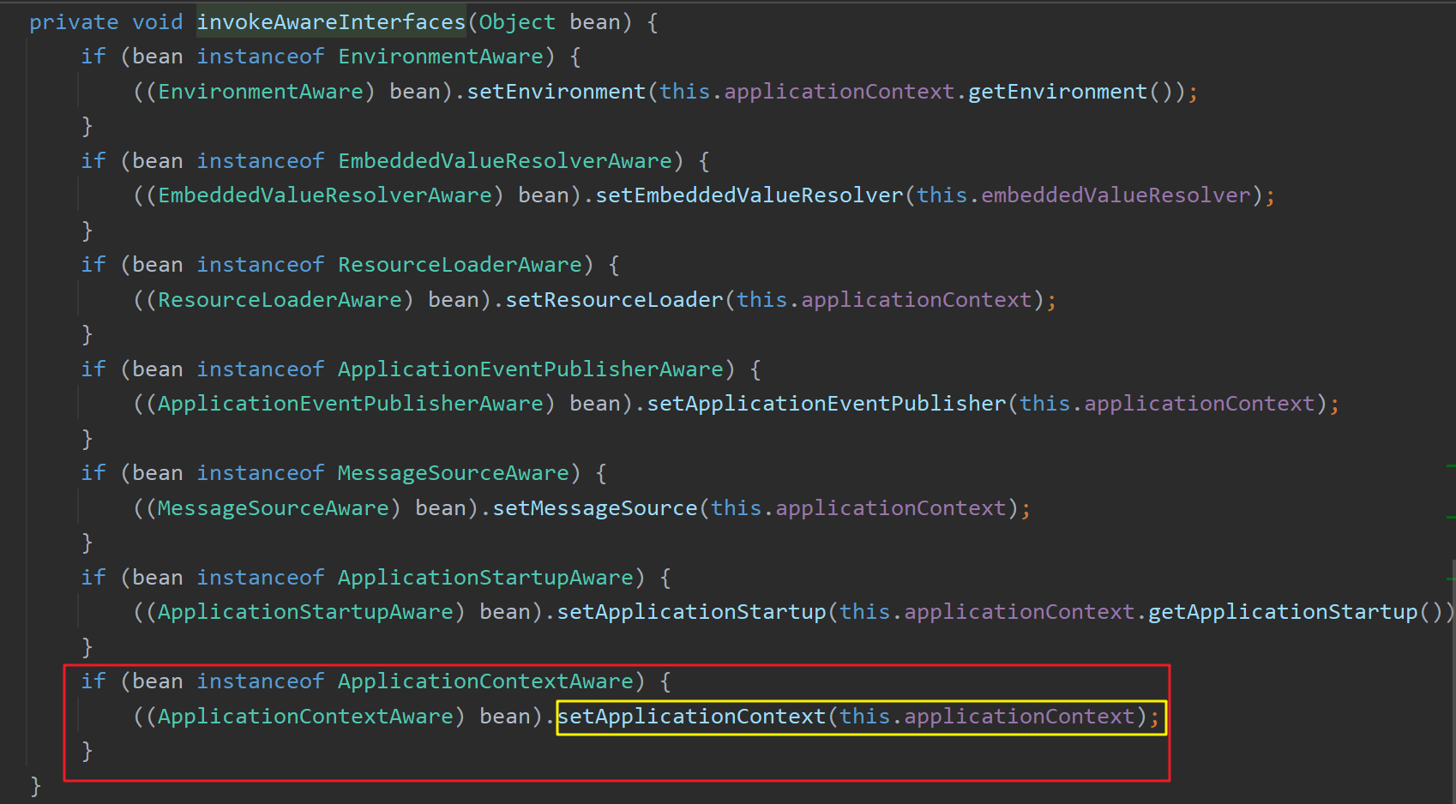Click ResourceLoaderAware in the instanceof condition
The height and width of the screenshot is (804, 1456).
click(460, 265)
